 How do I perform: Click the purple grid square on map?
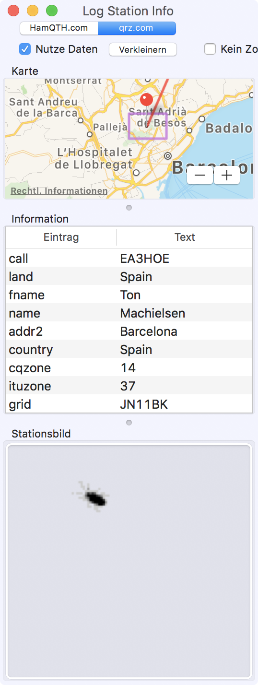[148, 126]
